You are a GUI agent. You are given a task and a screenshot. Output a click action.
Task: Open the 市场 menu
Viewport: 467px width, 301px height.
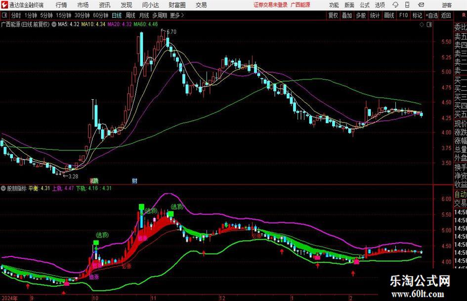click(83, 5)
